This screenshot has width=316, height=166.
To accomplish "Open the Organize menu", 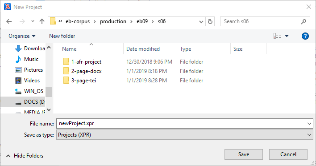I will [22, 36].
